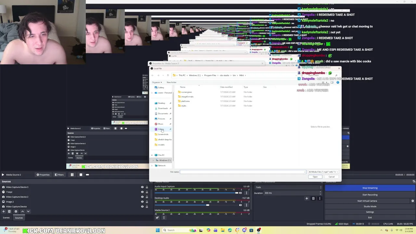Open Filters for Media Source 2
Image resolution: width=416 pixels, height=234 pixels.
click(x=59, y=175)
